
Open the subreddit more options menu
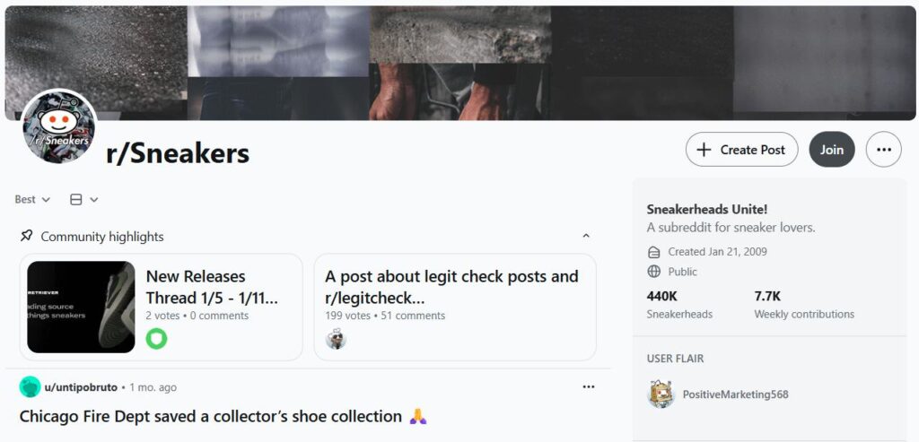click(x=883, y=150)
